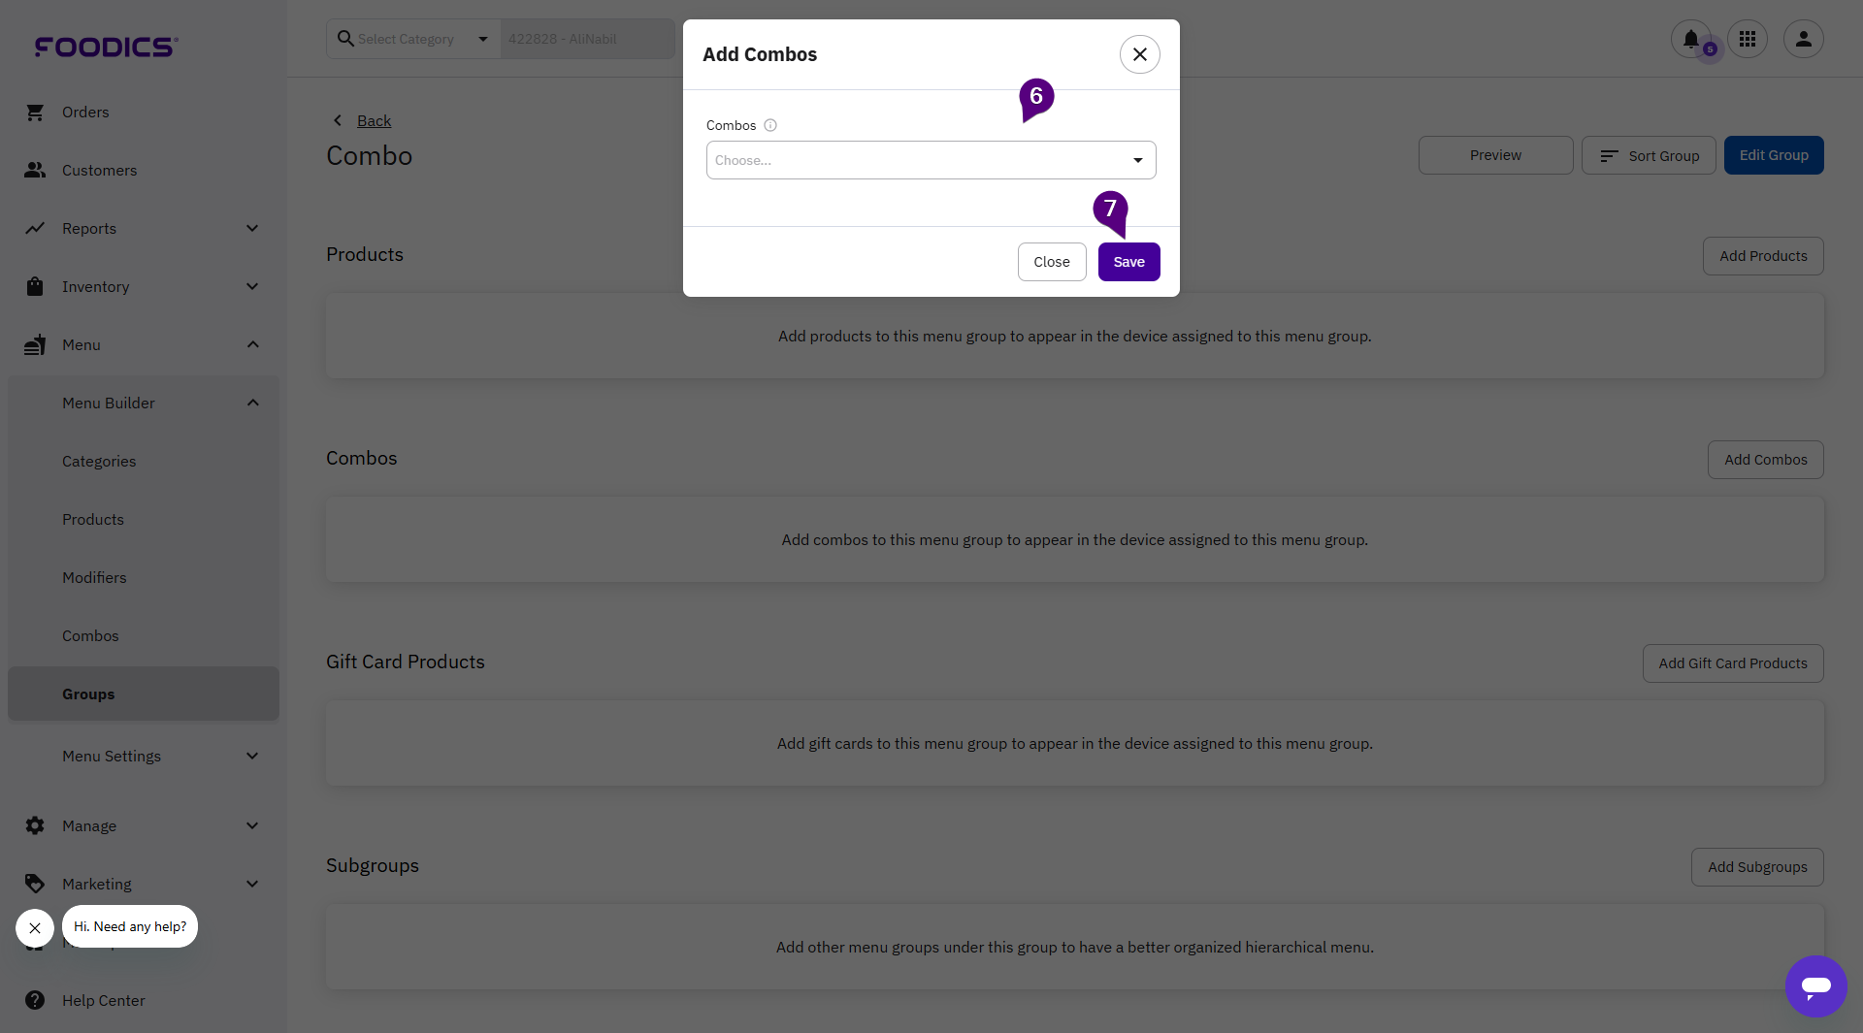The image size is (1863, 1033).
Task: Save the selected combos
Action: (x=1128, y=262)
